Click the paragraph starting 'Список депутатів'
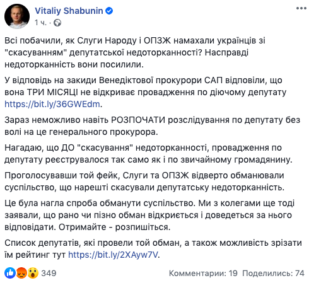Image resolution: width=309 pixels, height=283 pixels. tap(153, 249)
